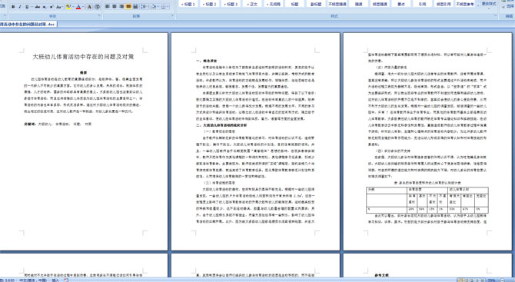515x282 pixels.
Task: Open the line spacing dropdown
Action: point(145,7)
